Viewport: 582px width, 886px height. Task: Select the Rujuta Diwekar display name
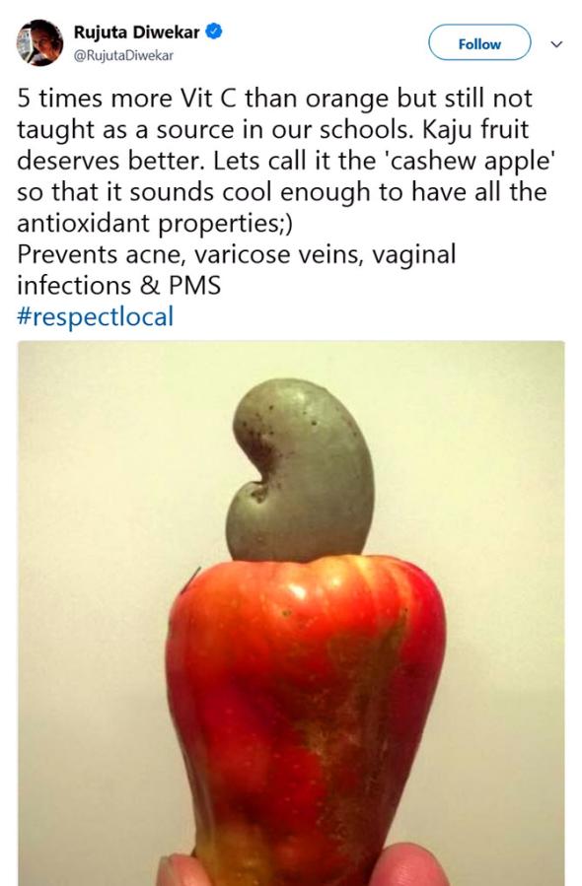(137, 33)
